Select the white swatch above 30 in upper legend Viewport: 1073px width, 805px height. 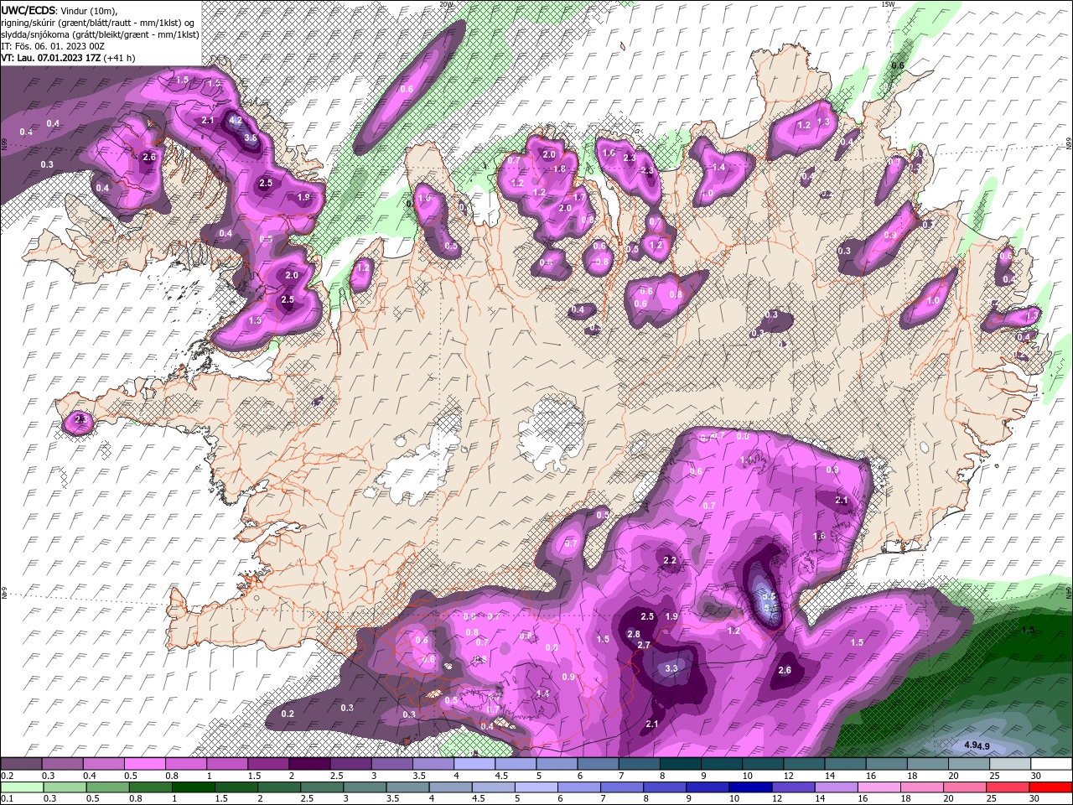point(1051,764)
